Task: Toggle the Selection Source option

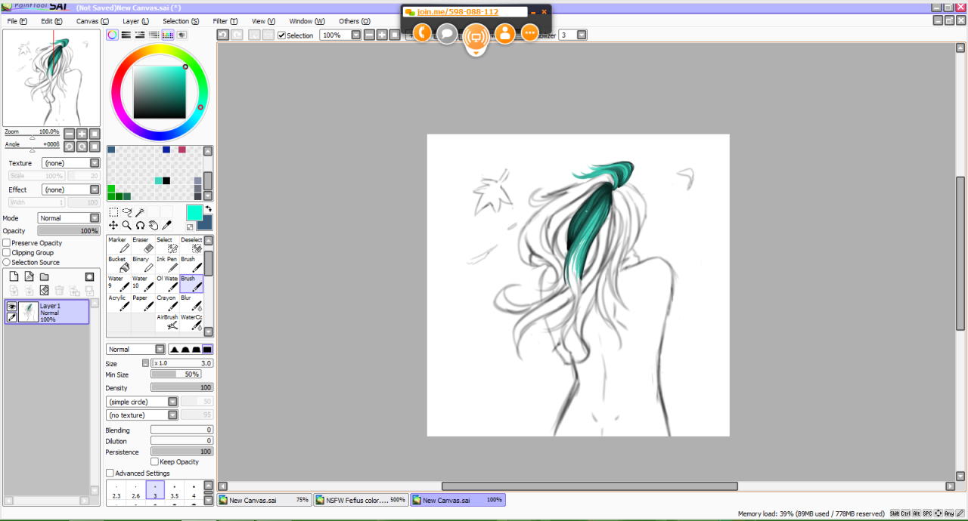Action: 7,262
